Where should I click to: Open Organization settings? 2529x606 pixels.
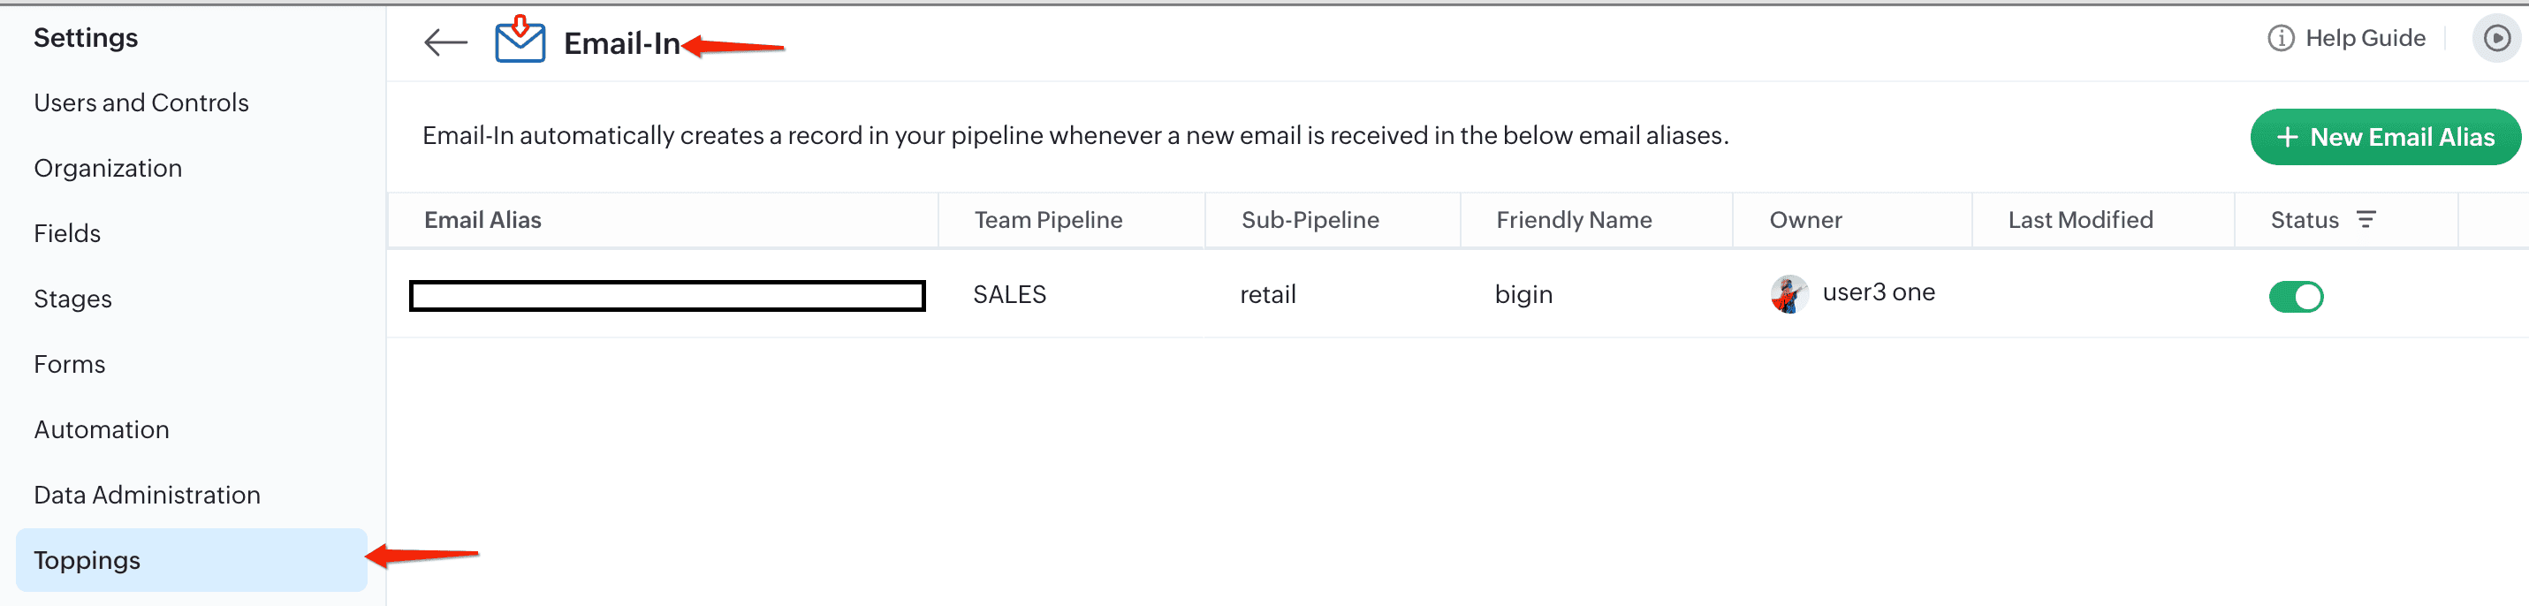pyautogui.click(x=108, y=168)
